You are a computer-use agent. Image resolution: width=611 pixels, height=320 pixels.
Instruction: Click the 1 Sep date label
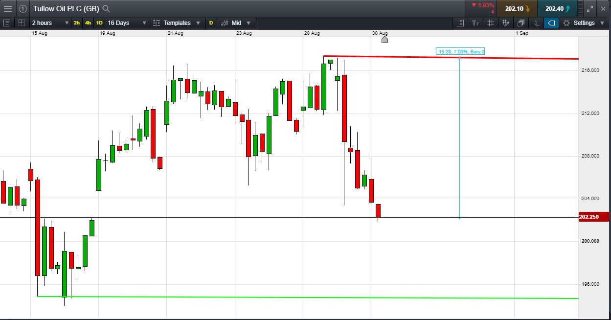(x=522, y=33)
